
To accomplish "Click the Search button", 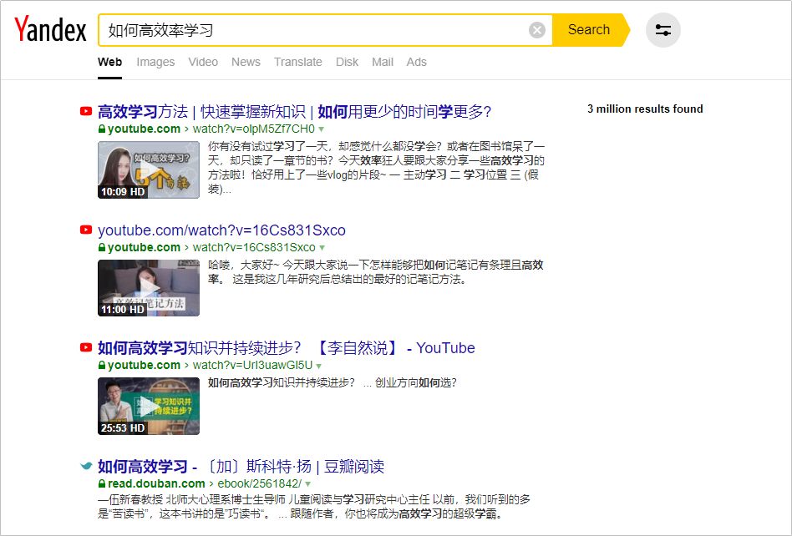I will pos(588,29).
